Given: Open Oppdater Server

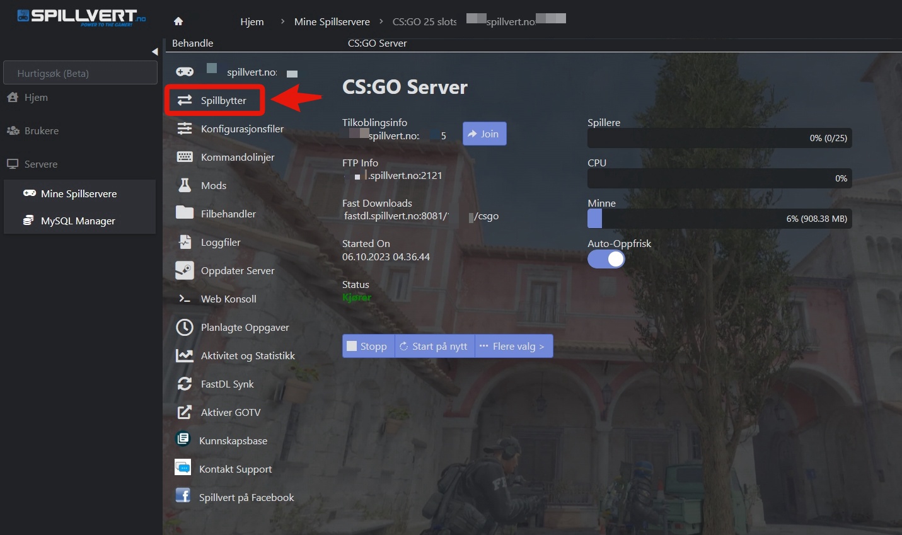Looking at the screenshot, I should [238, 271].
